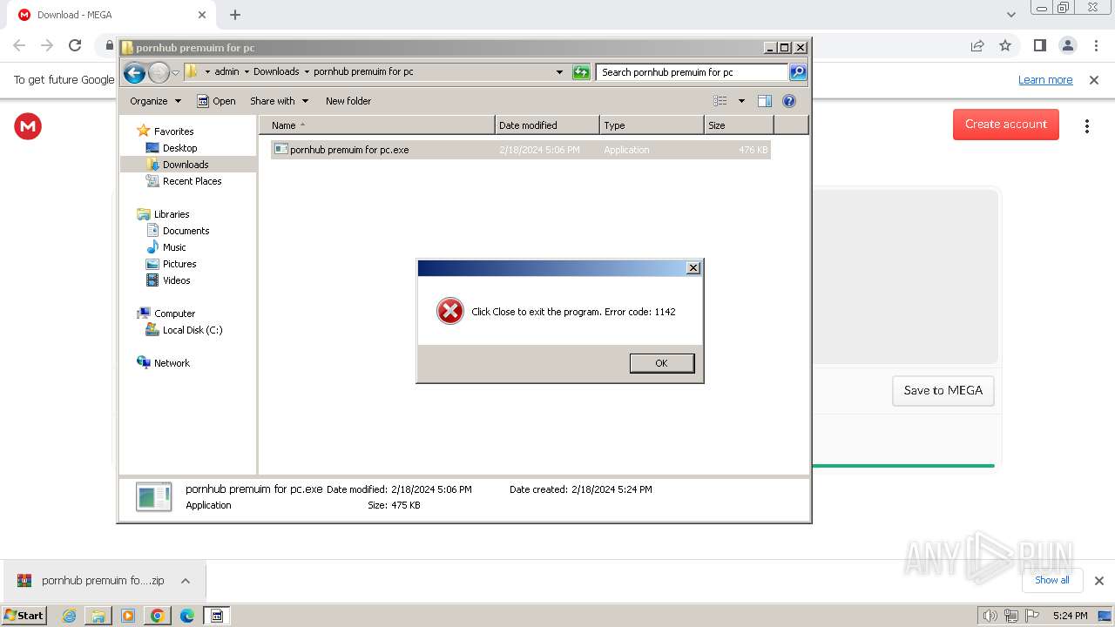Viewport: 1115px width, 627px height.
Task: Open Music library
Action: [x=174, y=247]
